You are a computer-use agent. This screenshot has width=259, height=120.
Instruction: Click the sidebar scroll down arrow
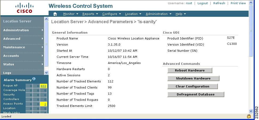coord(46,73)
